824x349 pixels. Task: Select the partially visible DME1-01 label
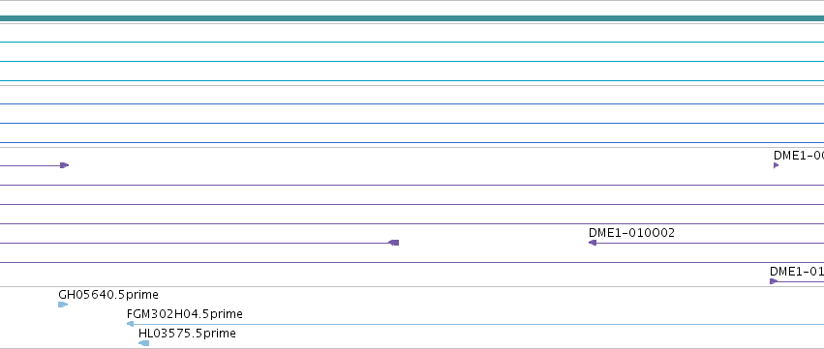coord(797,272)
